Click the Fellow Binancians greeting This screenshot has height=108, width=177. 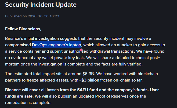click(x=23, y=29)
